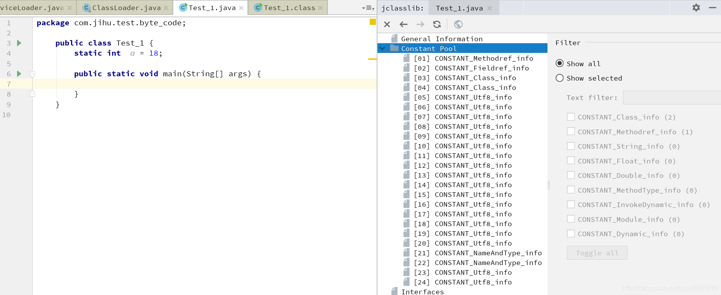This screenshot has width=721, height=295.
Task: Go forward with the right arrow icon
Action: click(420, 25)
